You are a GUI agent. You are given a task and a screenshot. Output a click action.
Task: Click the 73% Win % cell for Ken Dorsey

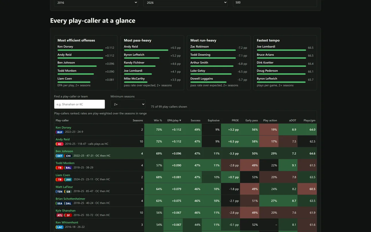click(154, 130)
